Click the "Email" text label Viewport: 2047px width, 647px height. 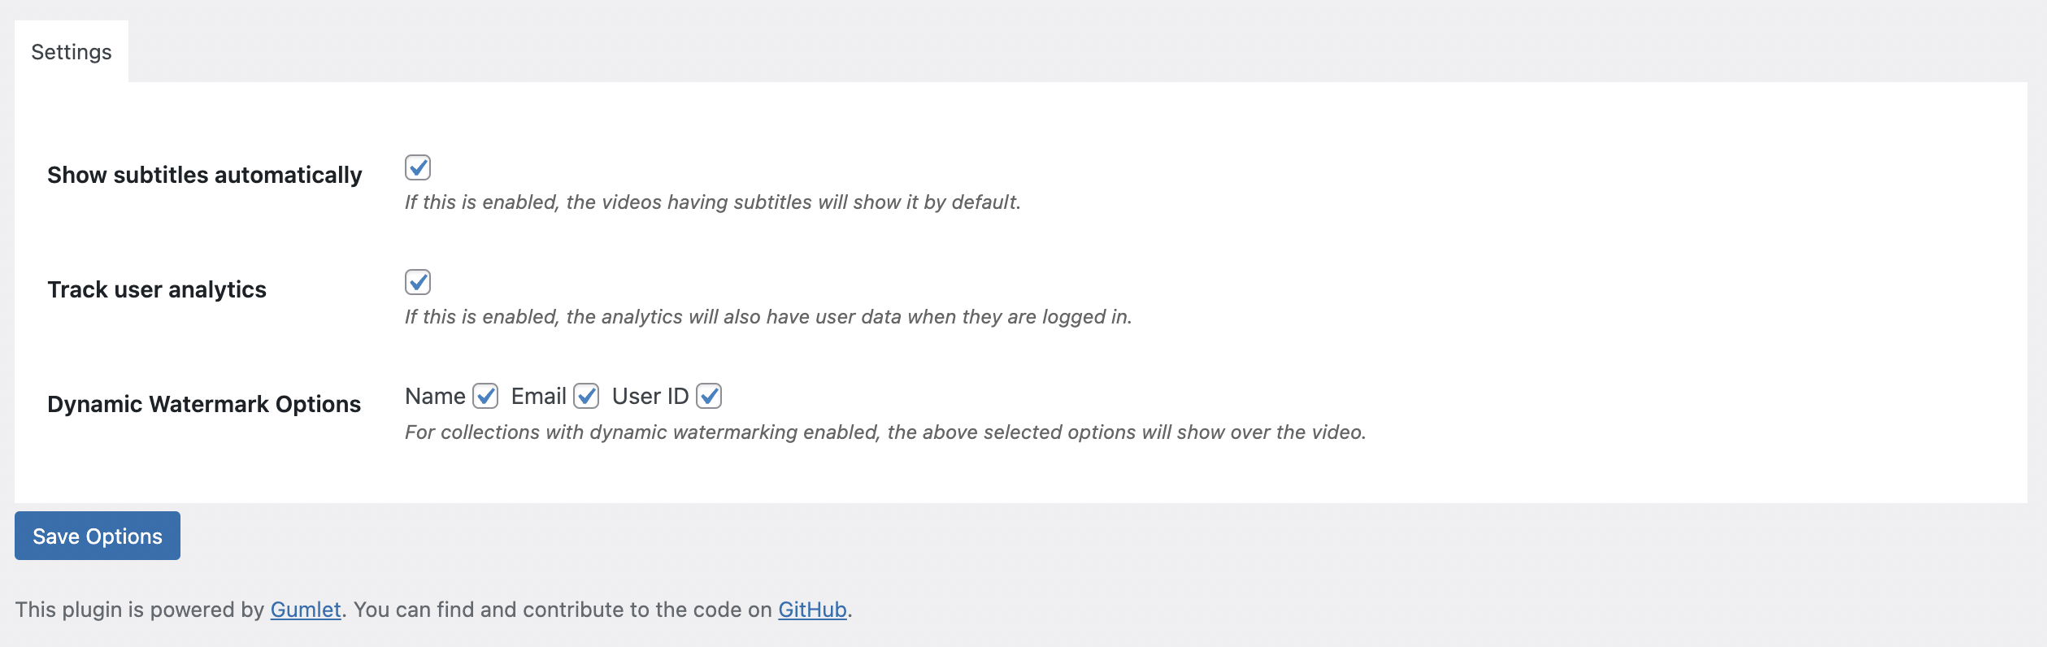pyautogui.click(x=538, y=396)
